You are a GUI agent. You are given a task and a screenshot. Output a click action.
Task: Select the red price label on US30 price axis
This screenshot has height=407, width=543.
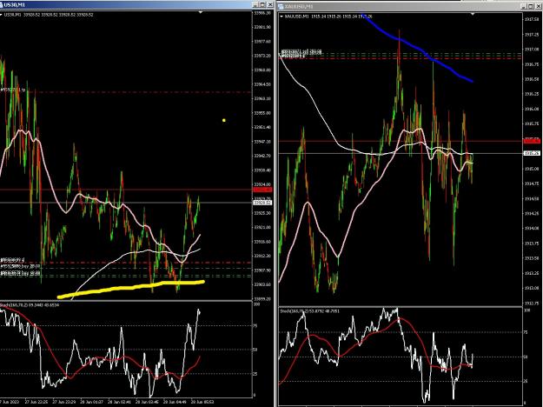(263, 190)
